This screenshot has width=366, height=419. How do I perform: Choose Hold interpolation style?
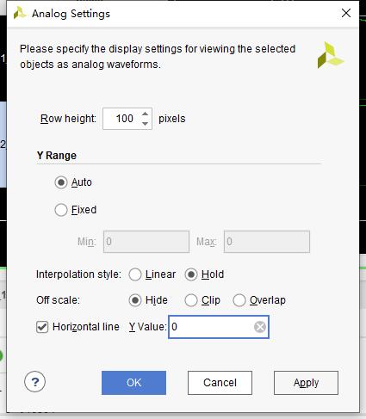pos(191,274)
